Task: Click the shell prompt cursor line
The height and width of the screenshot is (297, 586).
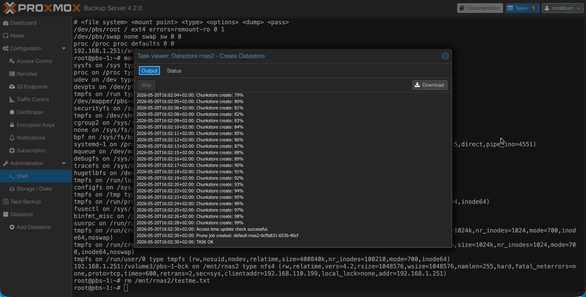Action: click(101, 288)
